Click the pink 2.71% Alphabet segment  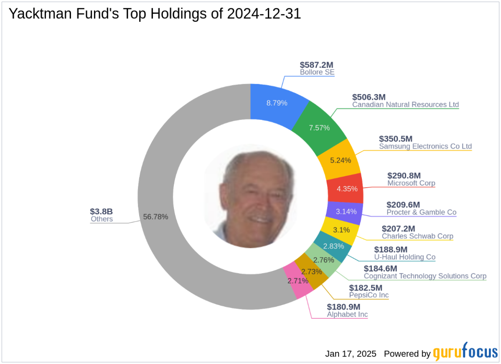coord(298,282)
